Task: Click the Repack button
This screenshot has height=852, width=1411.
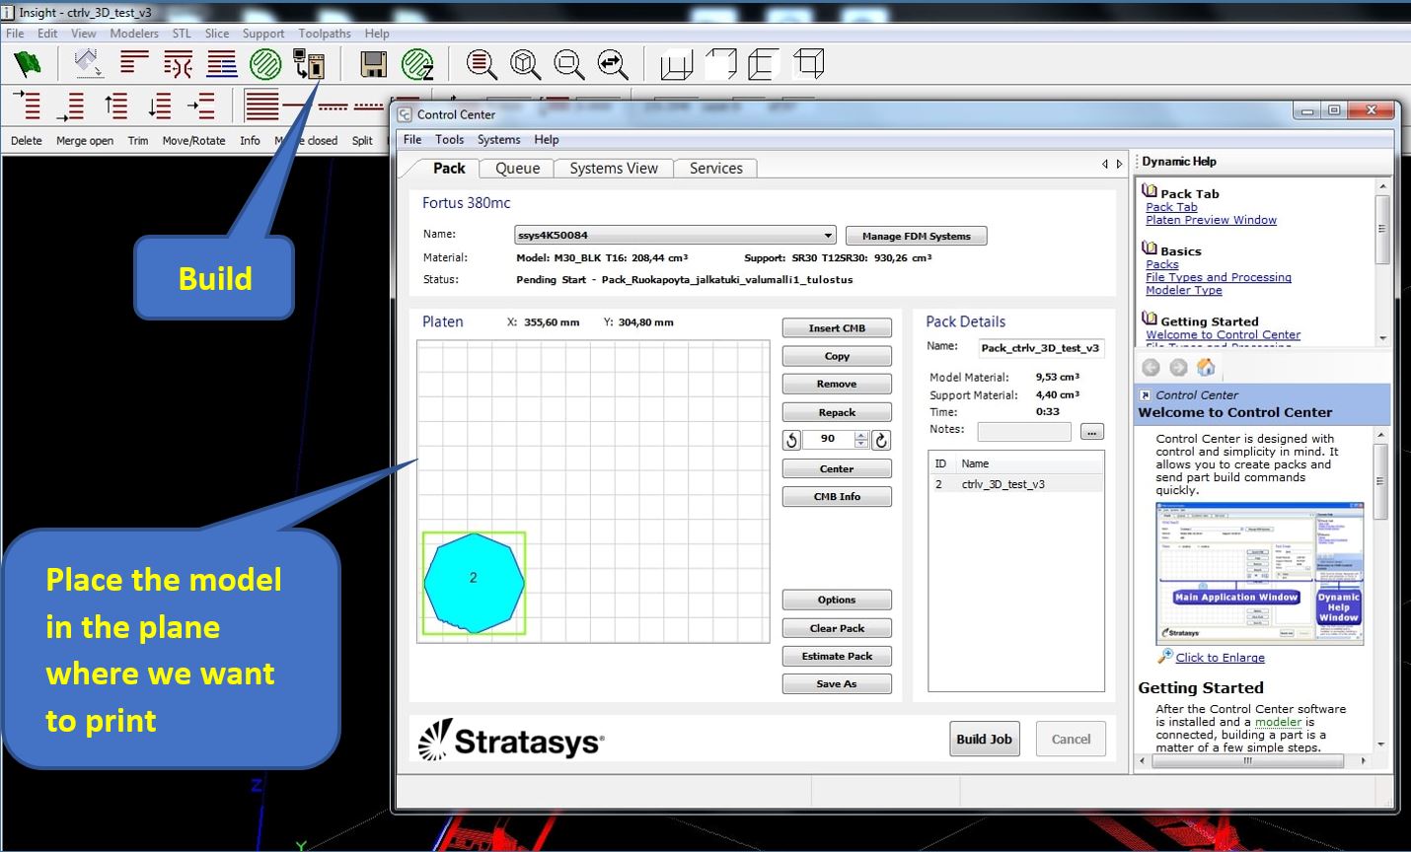Action: pyautogui.click(x=837, y=412)
